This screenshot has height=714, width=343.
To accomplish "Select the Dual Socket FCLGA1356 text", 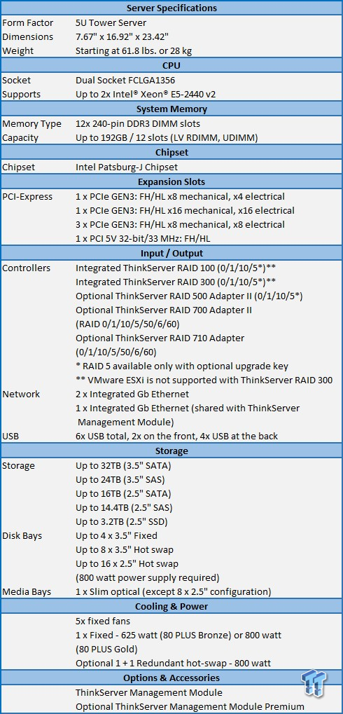I will pos(125,80).
